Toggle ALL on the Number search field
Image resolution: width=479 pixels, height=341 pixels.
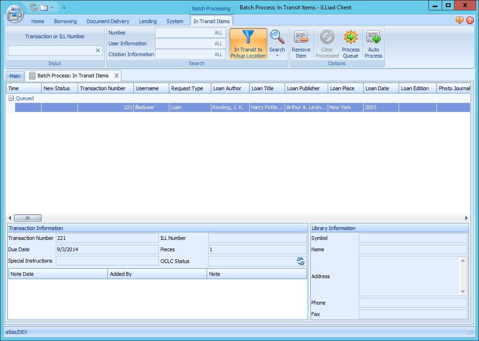click(x=218, y=33)
